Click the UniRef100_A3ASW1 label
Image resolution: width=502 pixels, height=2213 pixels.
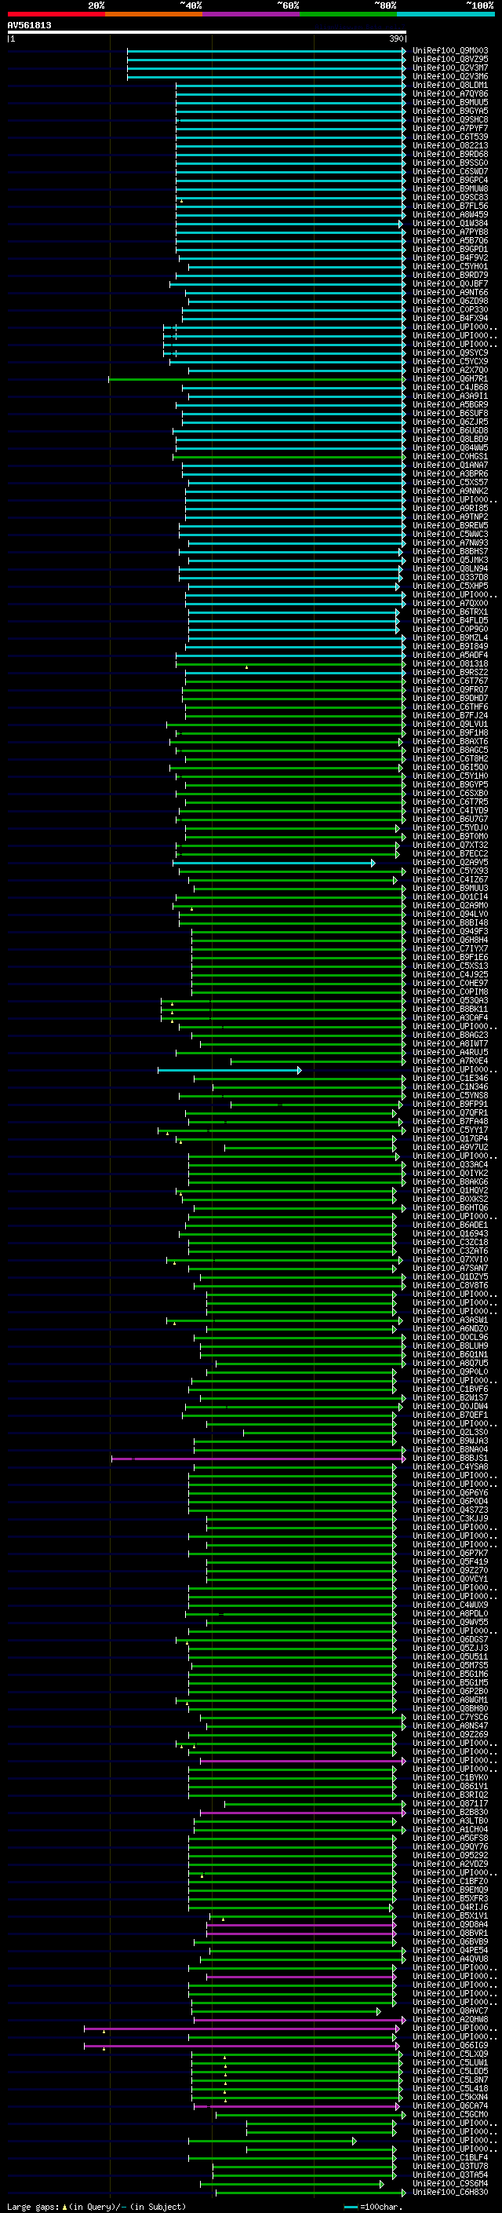450,1320
